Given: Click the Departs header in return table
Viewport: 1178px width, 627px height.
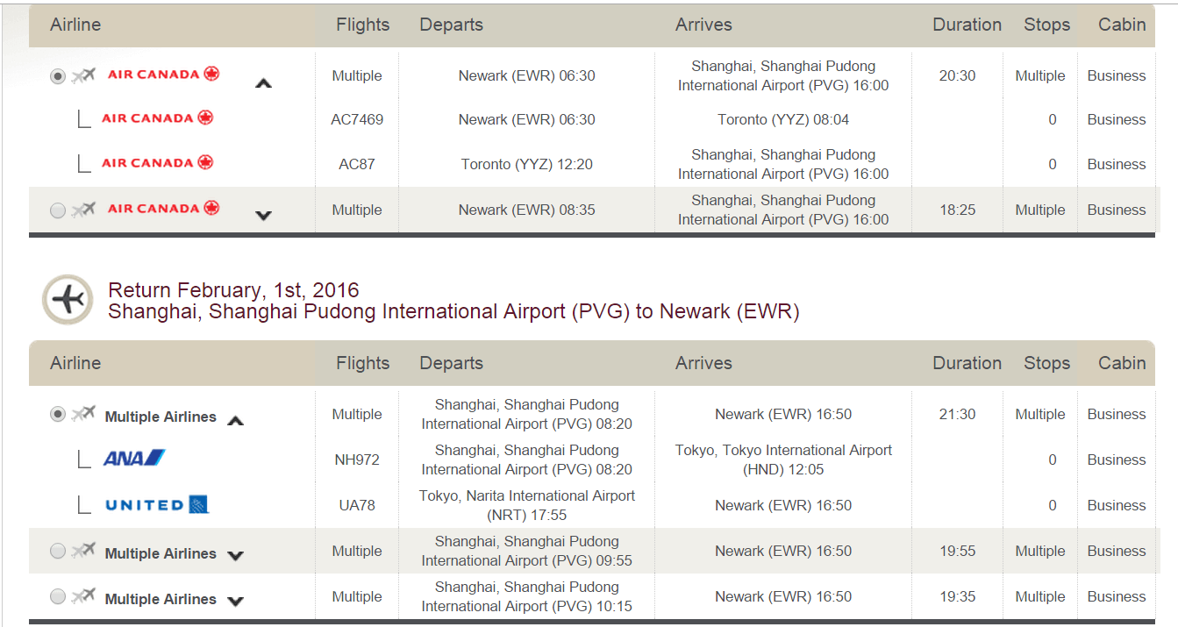Looking at the screenshot, I should [451, 363].
